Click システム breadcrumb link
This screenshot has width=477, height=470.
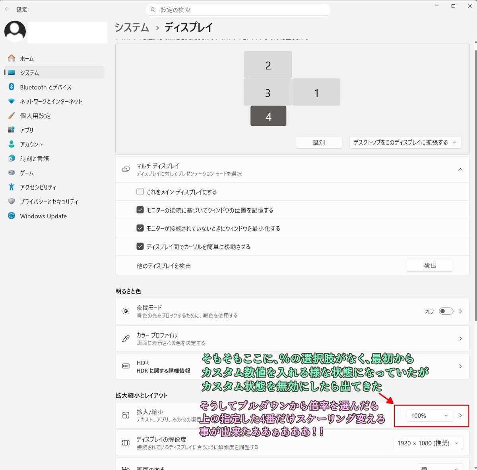(132, 27)
